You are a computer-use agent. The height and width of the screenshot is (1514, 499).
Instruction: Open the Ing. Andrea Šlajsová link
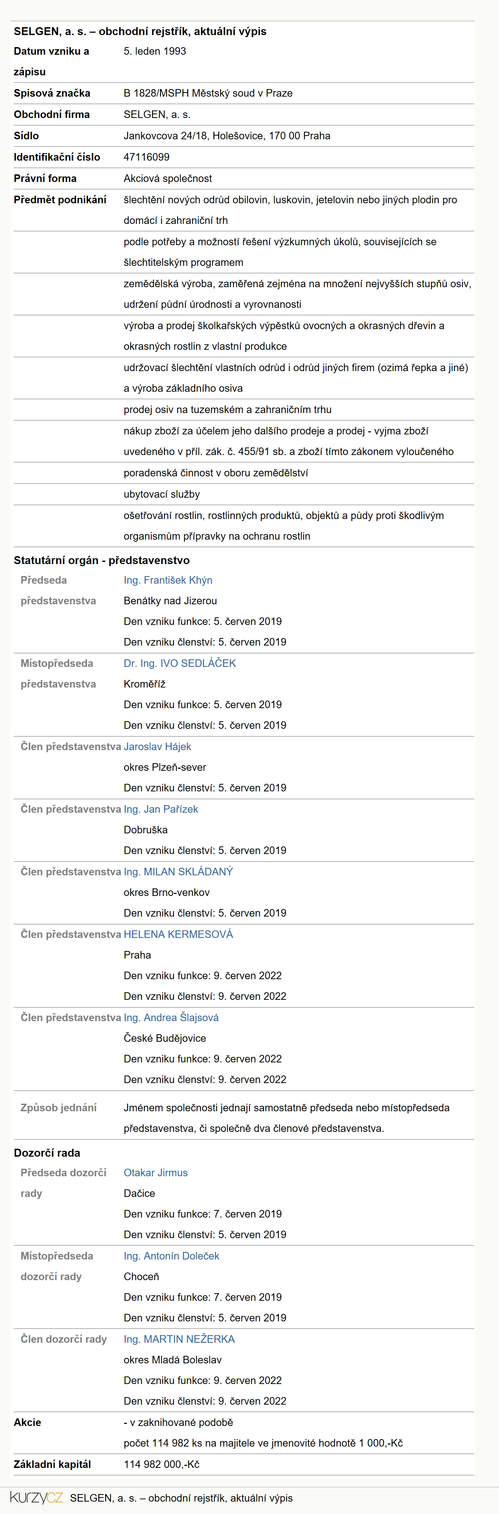(171, 1017)
